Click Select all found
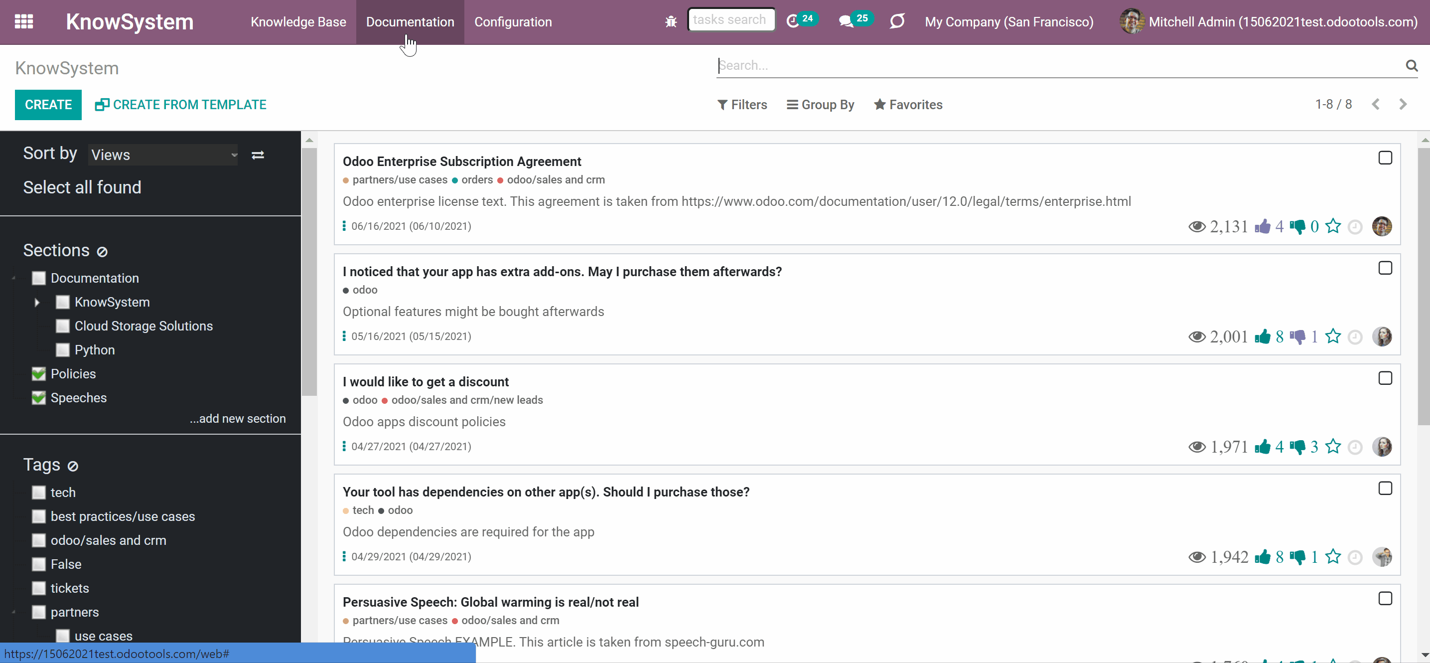This screenshot has width=1430, height=663. point(82,187)
